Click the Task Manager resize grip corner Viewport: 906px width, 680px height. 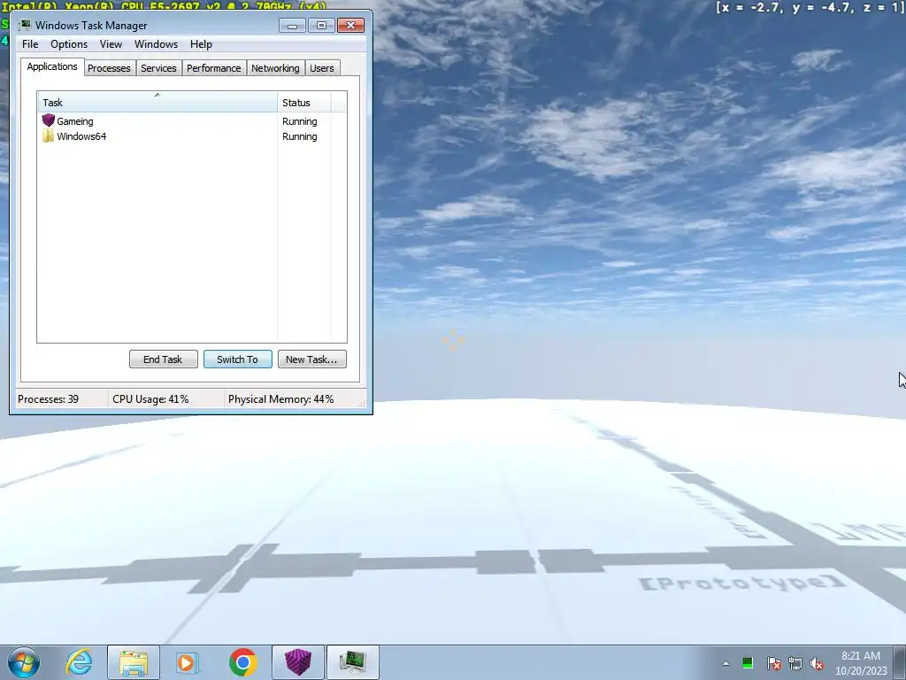(362, 403)
